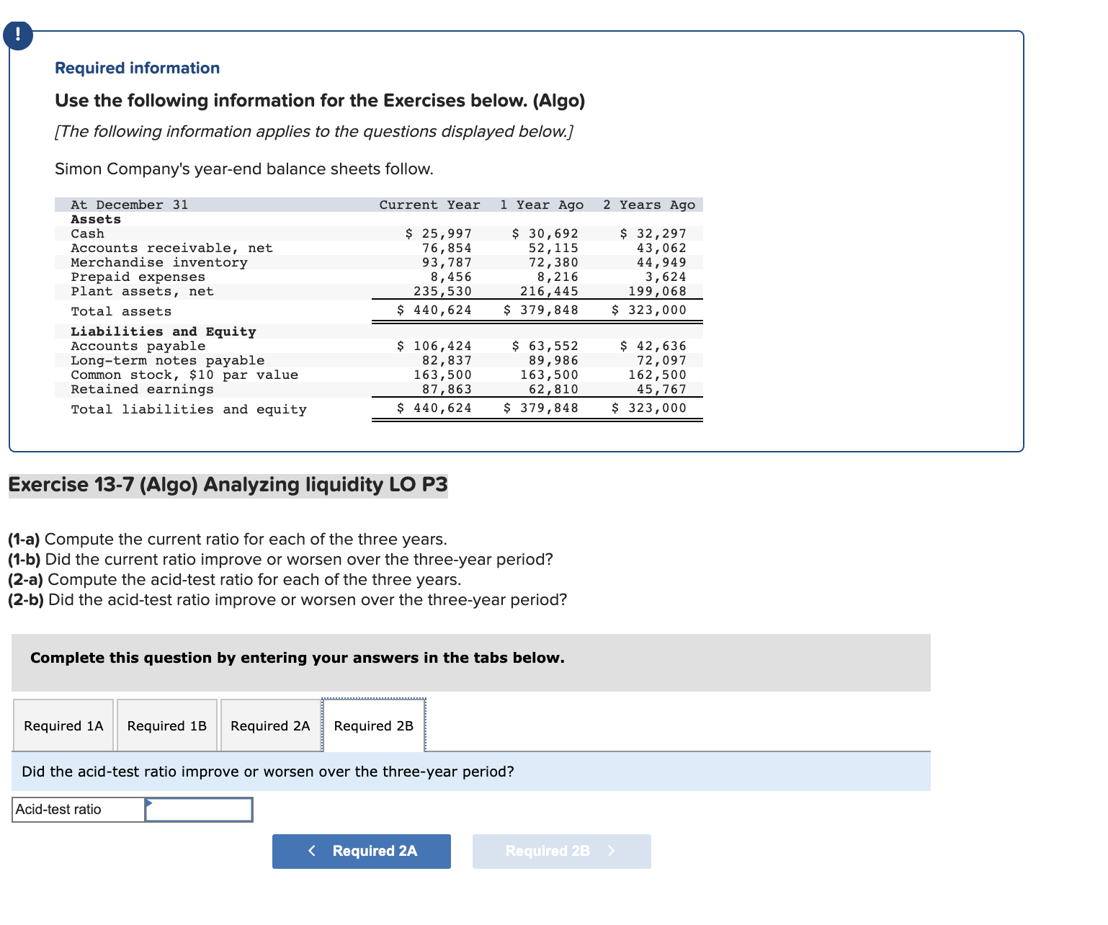Click the Cash value $ 32,297
The height and width of the screenshot is (925, 1108).
pos(653,233)
